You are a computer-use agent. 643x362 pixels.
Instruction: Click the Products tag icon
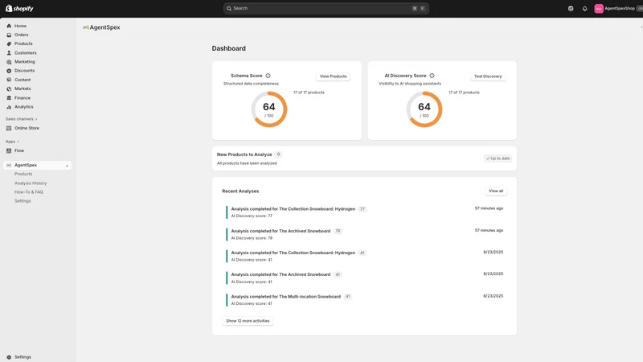9,44
